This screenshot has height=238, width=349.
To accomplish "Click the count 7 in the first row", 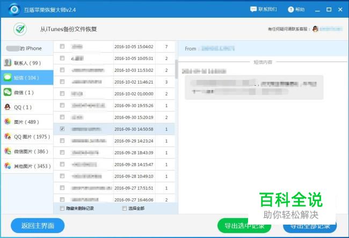I will pyautogui.click(x=166, y=47).
